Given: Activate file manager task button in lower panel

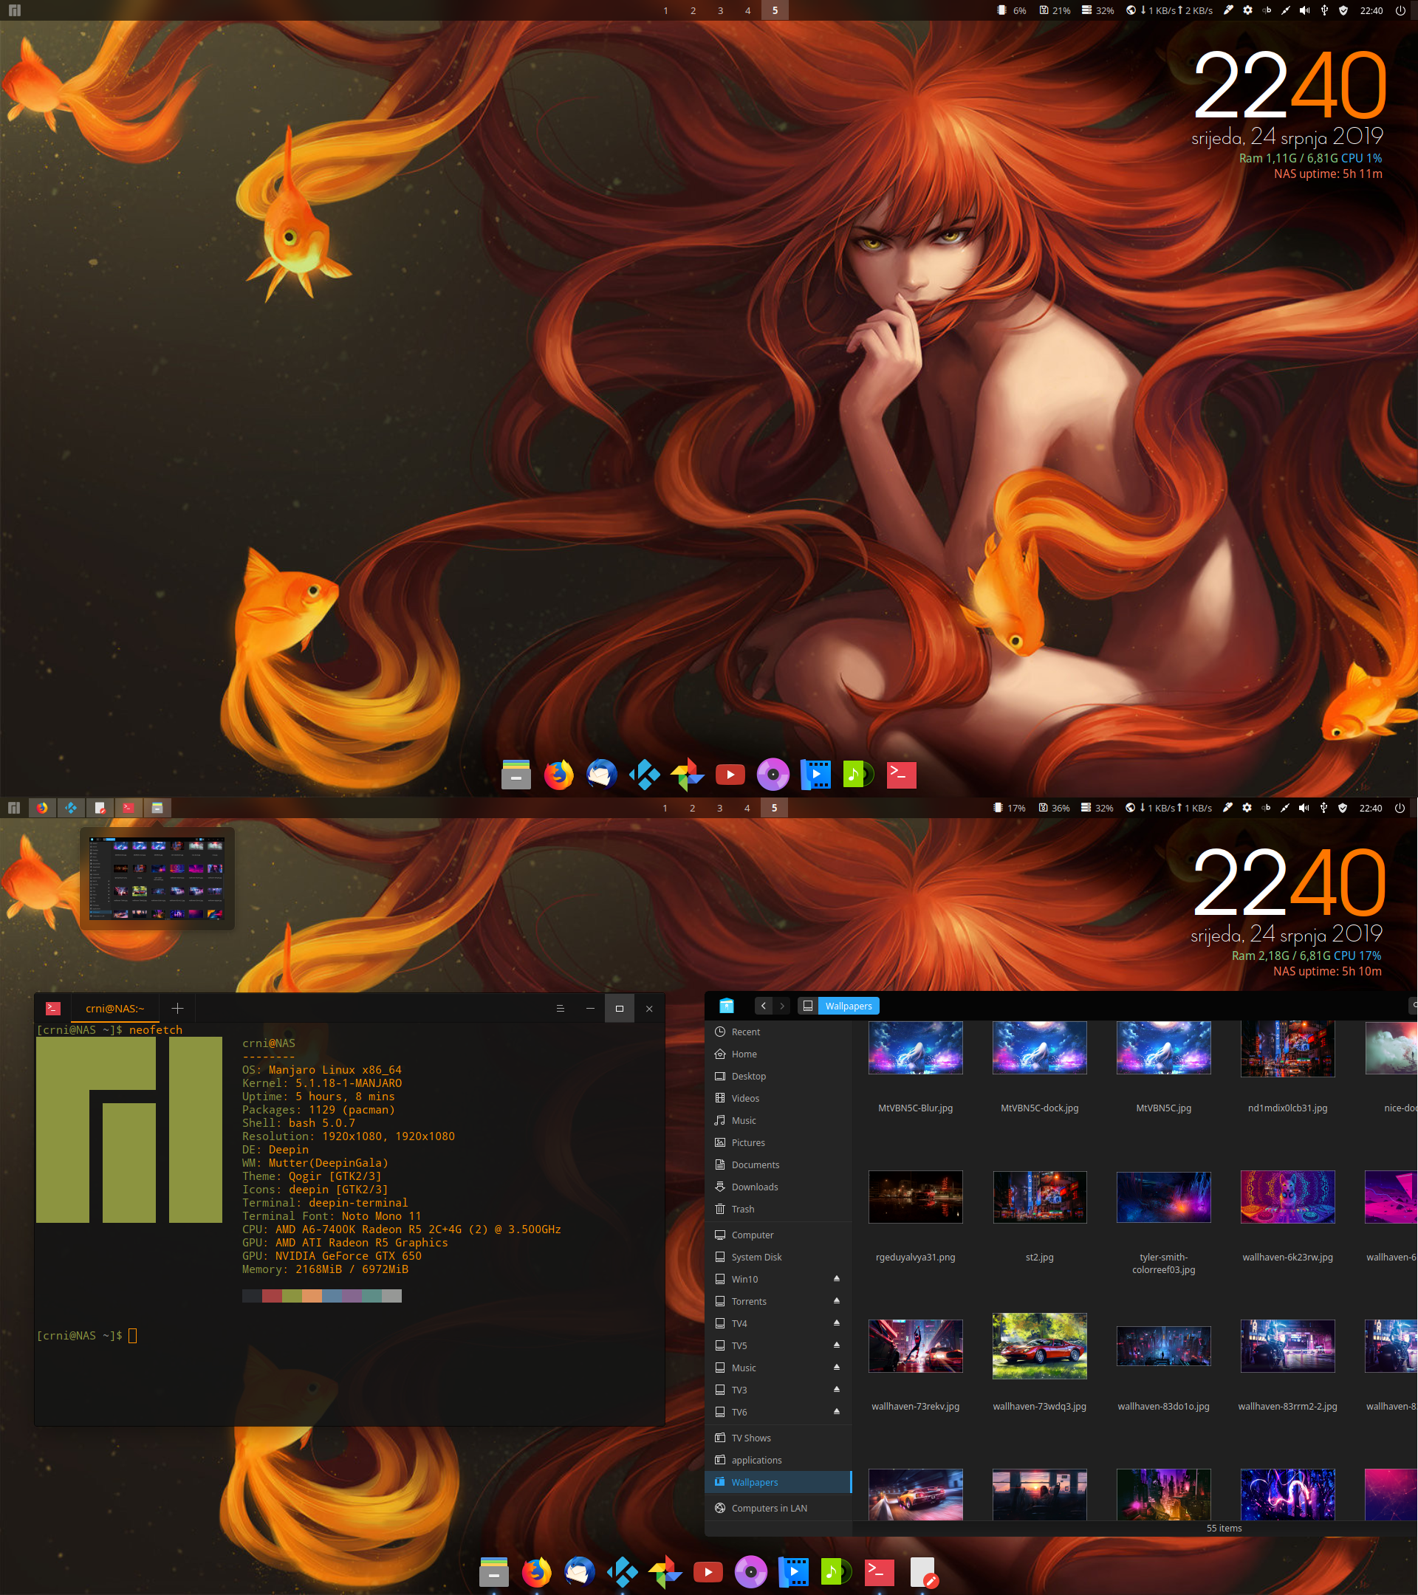Looking at the screenshot, I should click(157, 808).
